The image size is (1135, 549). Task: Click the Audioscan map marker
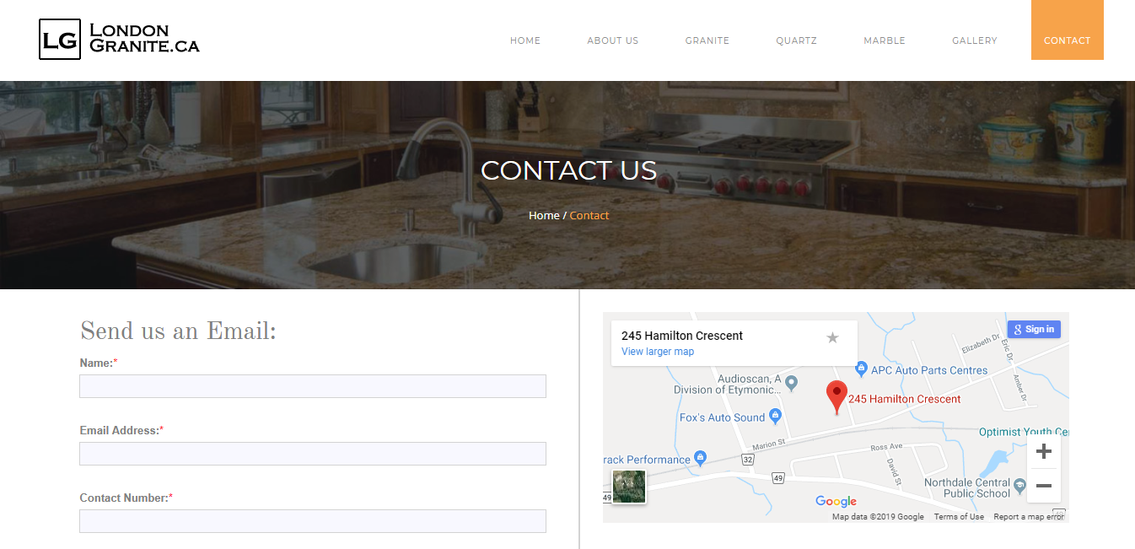(791, 384)
